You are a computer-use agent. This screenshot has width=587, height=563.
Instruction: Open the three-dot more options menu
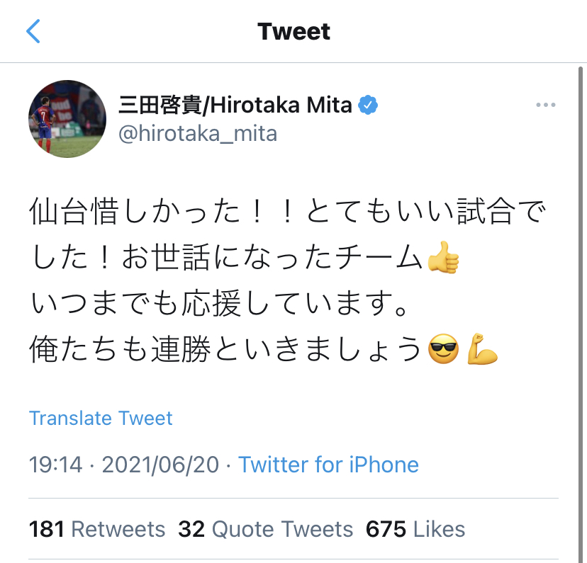(x=545, y=106)
